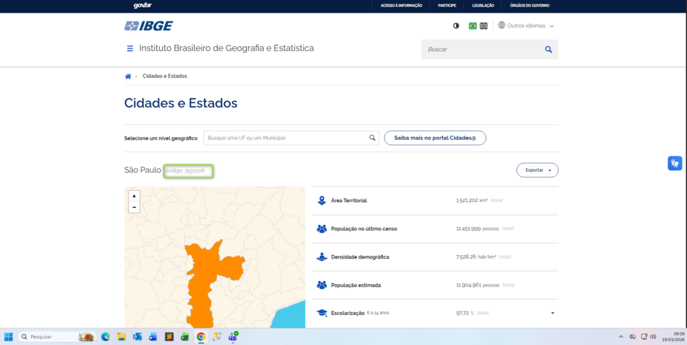Go to home via breadcrumb house icon
687x345 pixels.
(128, 76)
